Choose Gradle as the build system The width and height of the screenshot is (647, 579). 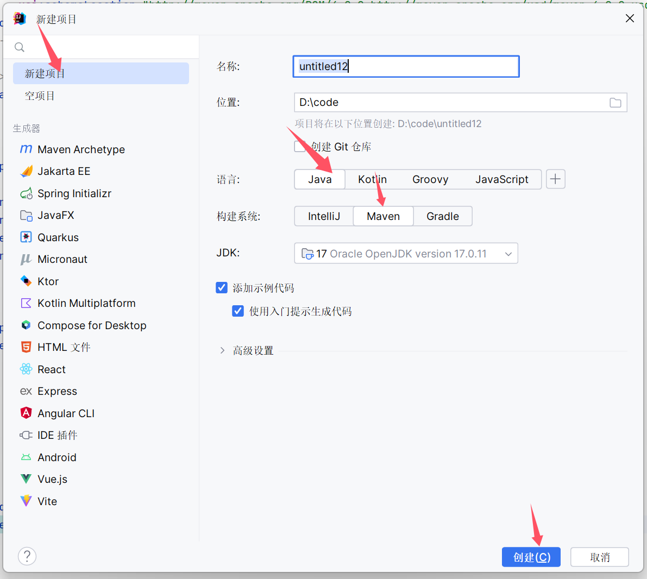click(x=443, y=216)
